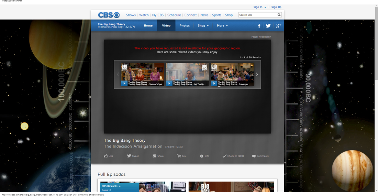Image resolution: width=378 pixels, height=196 pixels.
Task: Click The Big Bang Theory show title in blue bar
Action: [111, 24]
